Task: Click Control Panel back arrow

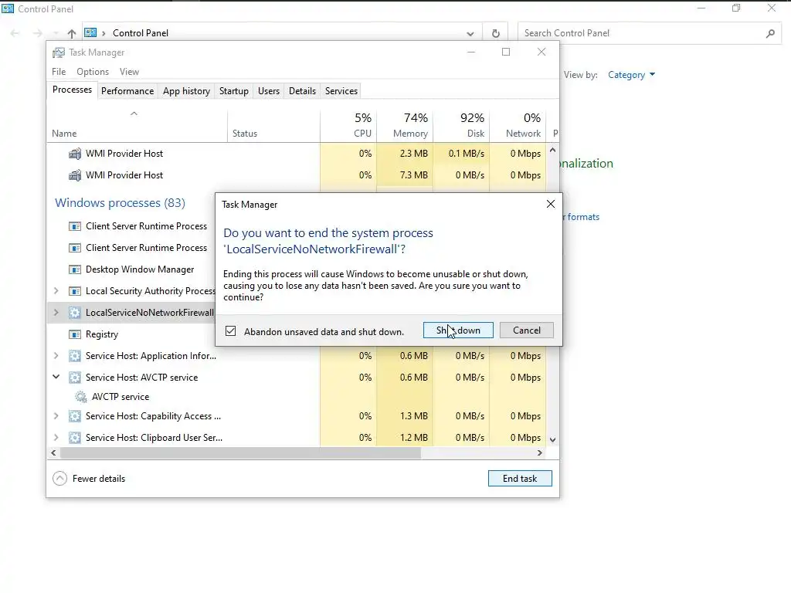Action: tap(15, 33)
